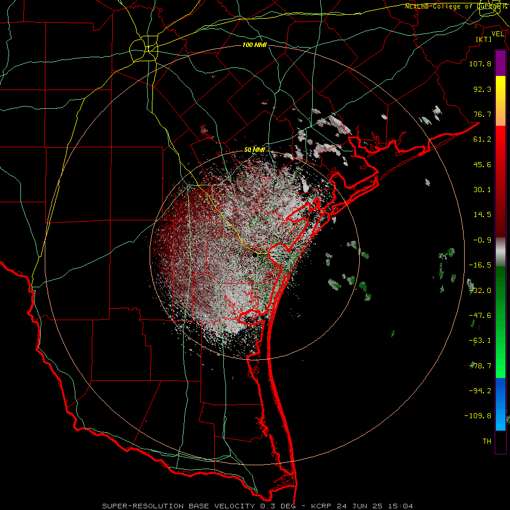Click the 76.7 velocity scale label
Screen dimensions: 510x510
point(482,114)
